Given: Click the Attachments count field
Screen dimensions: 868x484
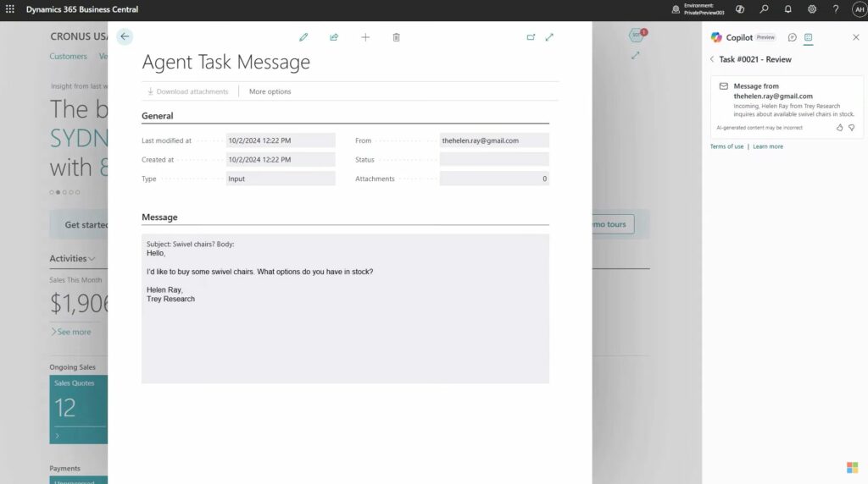Looking at the screenshot, I should coord(494,179).
